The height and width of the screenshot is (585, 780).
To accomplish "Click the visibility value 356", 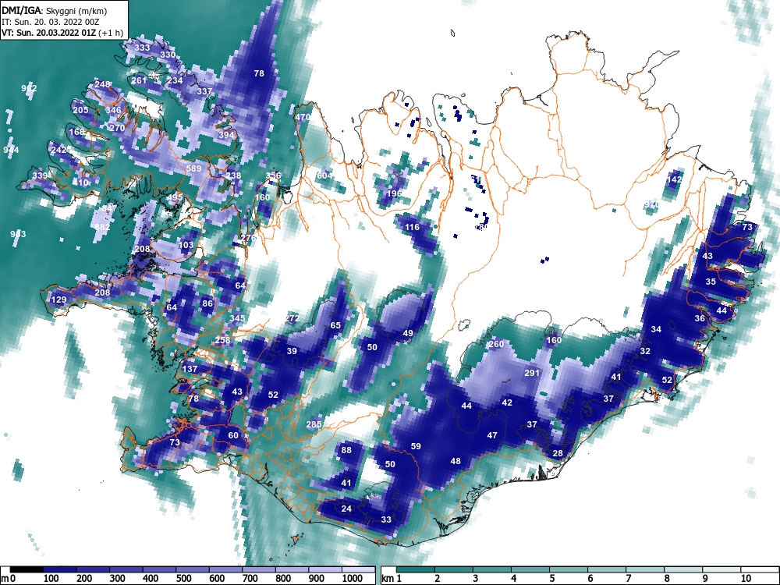I will click(273, 175).
